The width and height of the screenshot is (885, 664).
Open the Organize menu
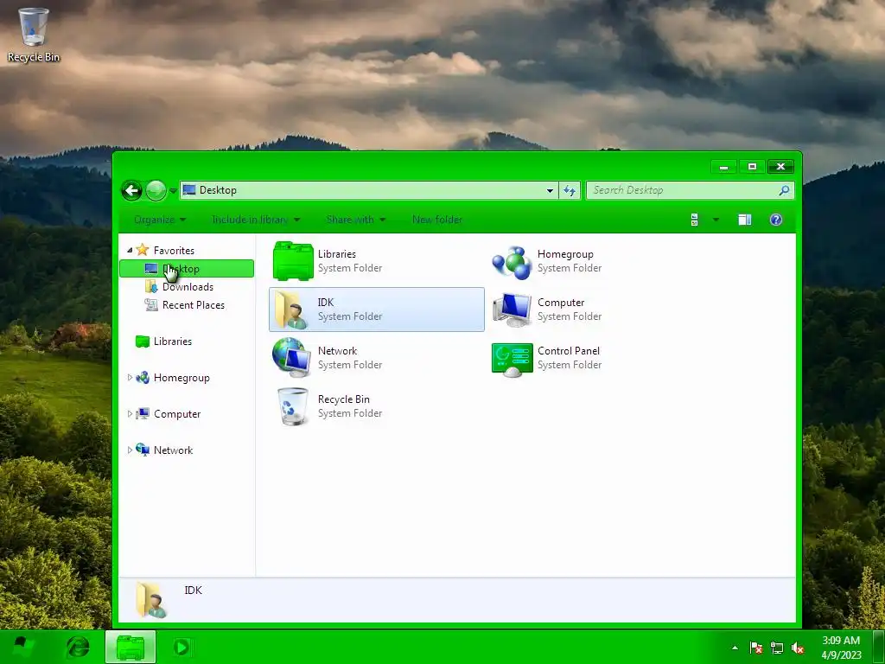(160, 220)
